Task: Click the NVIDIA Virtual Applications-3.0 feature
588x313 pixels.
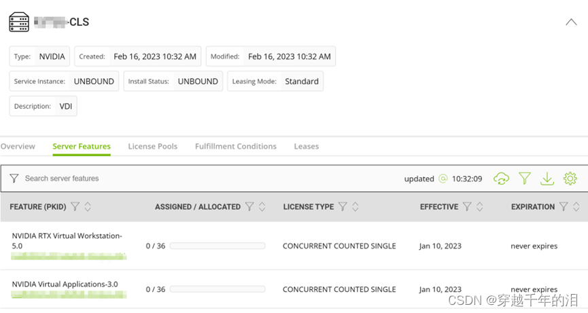Action: pos(65,284)
